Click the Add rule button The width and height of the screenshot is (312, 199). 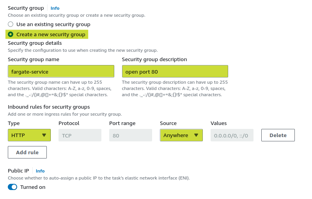click(x=27, y=152)
